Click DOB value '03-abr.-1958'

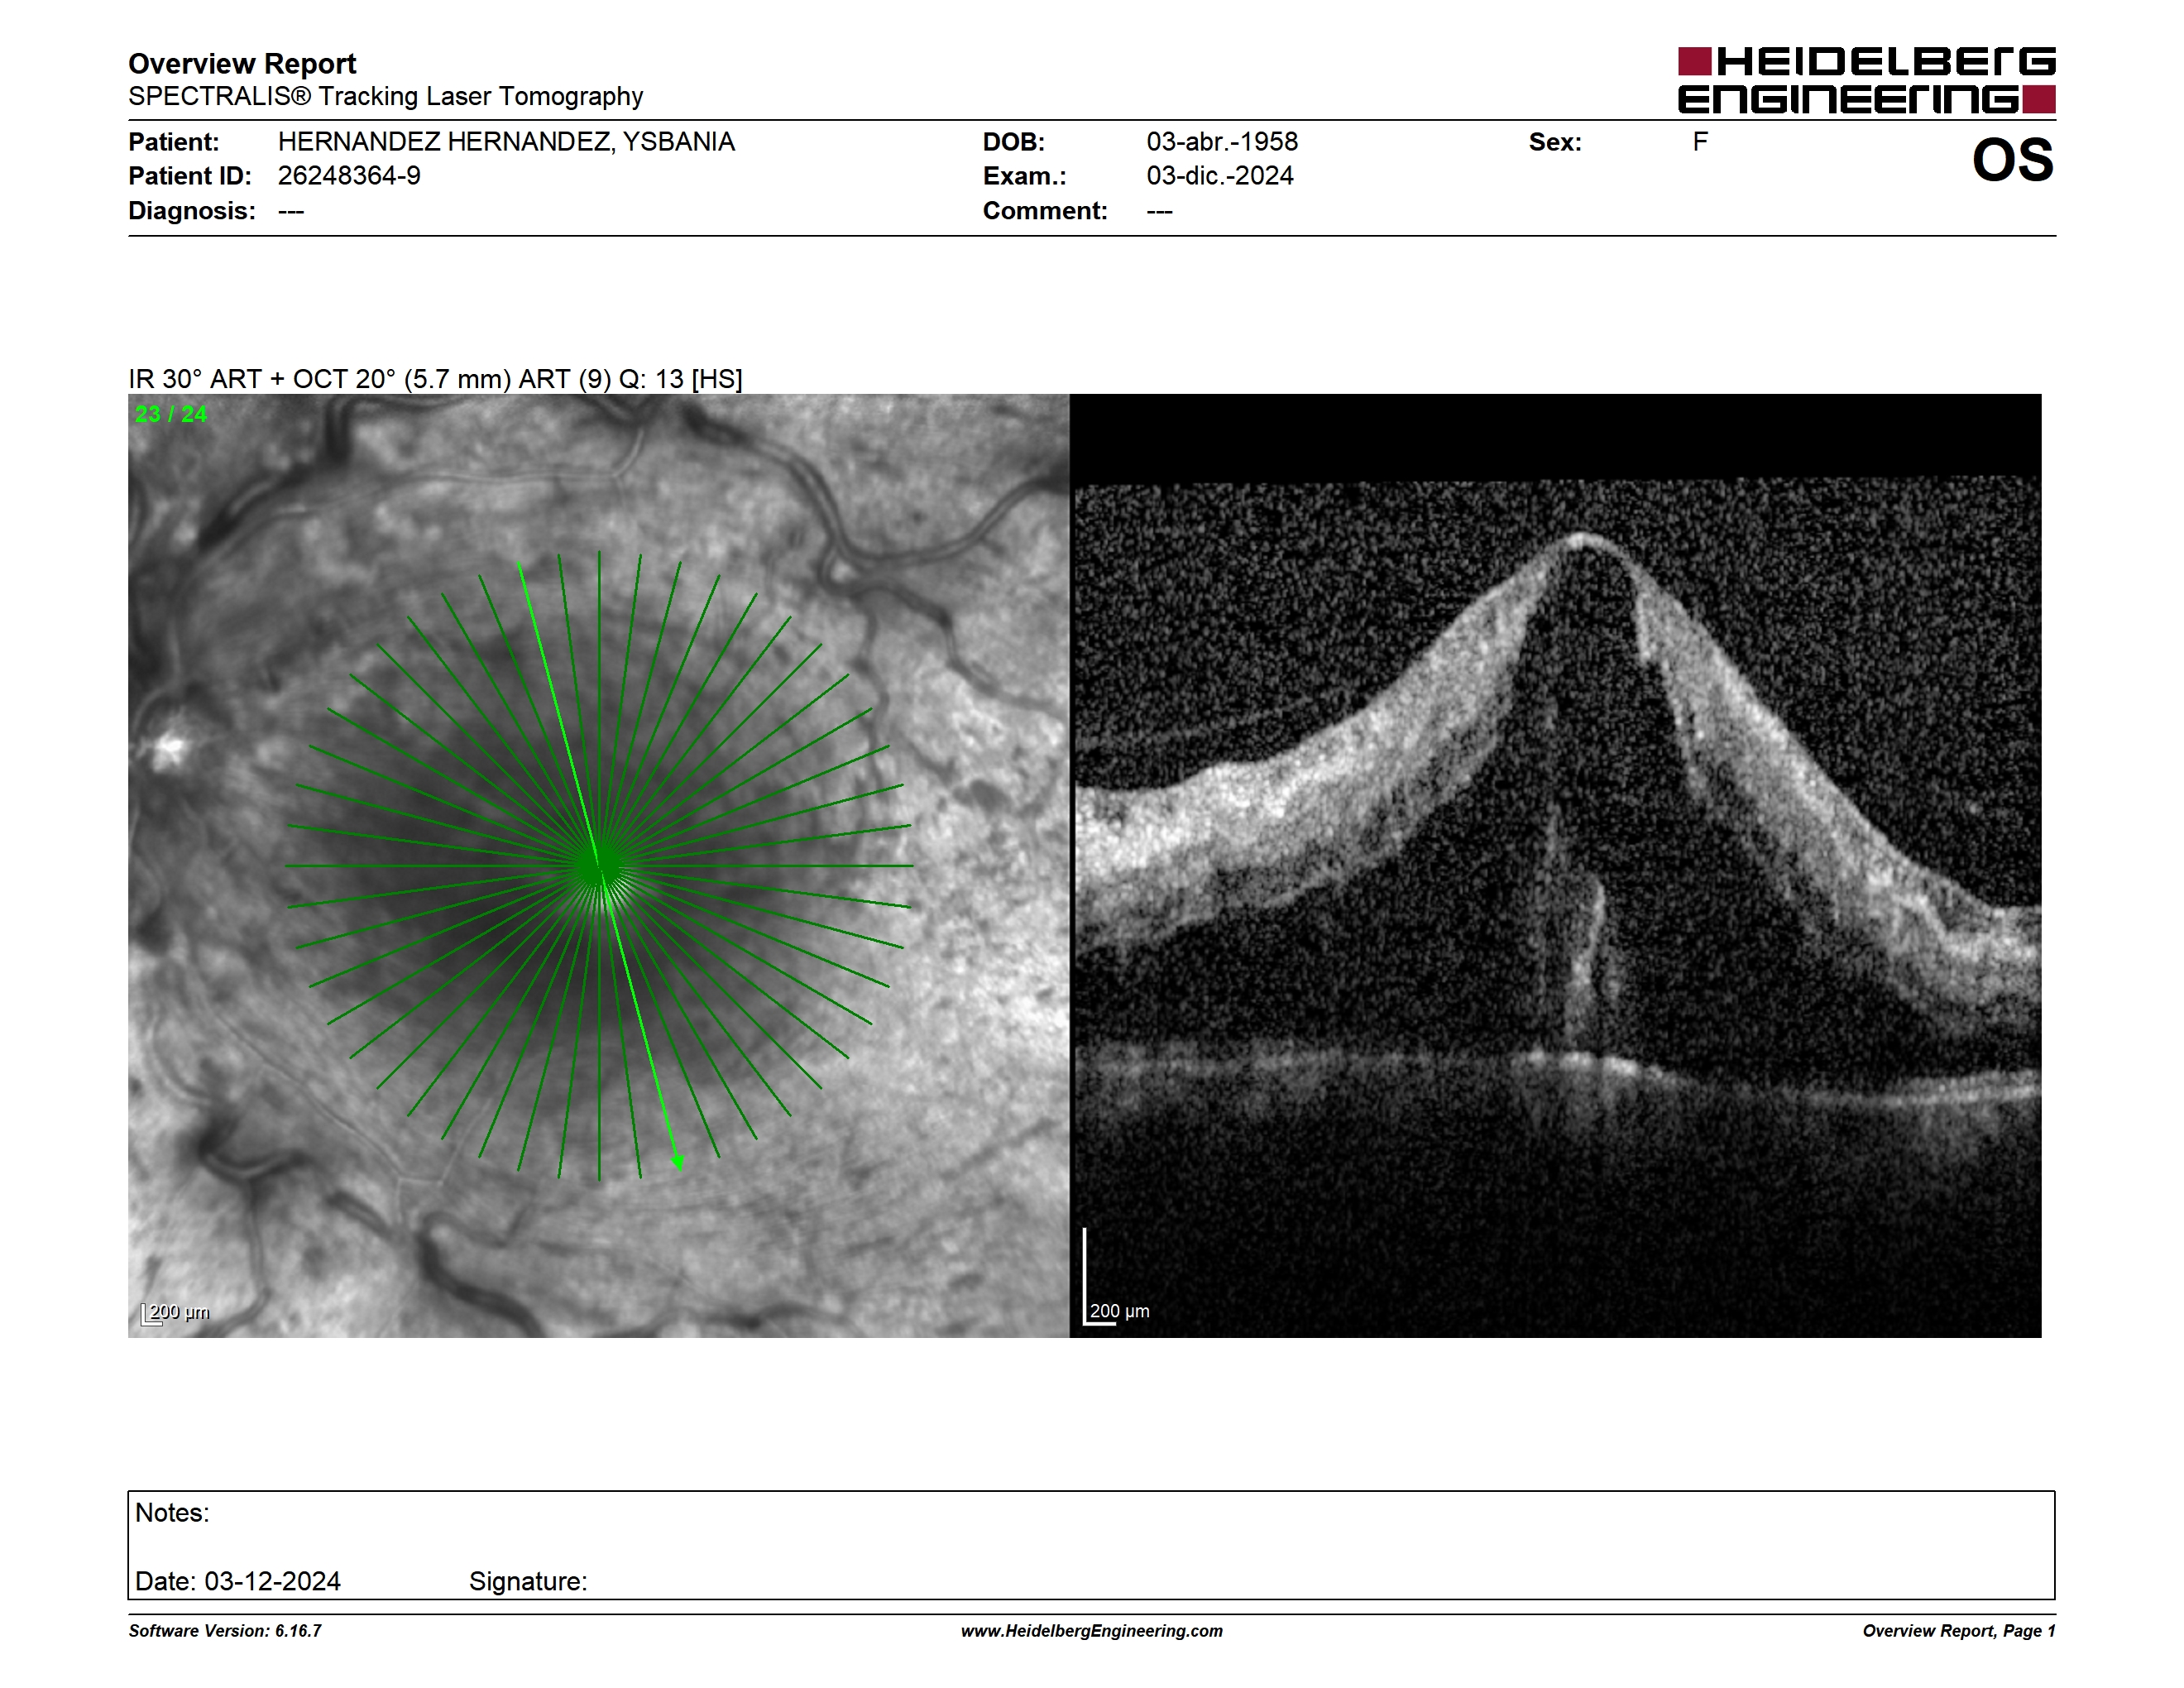click(1222, 142)
